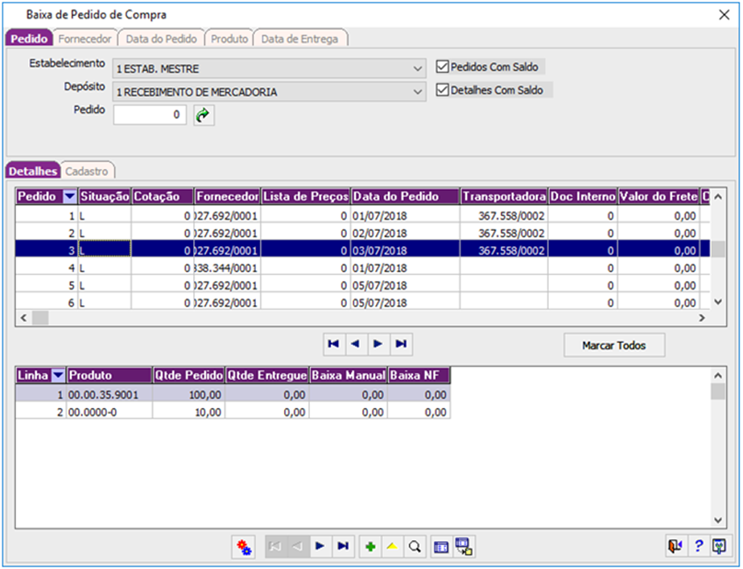The height and width of the screenshot is (569, 743).
Task: Go to next record in bottom toolbar
Action: coord(320,546)
